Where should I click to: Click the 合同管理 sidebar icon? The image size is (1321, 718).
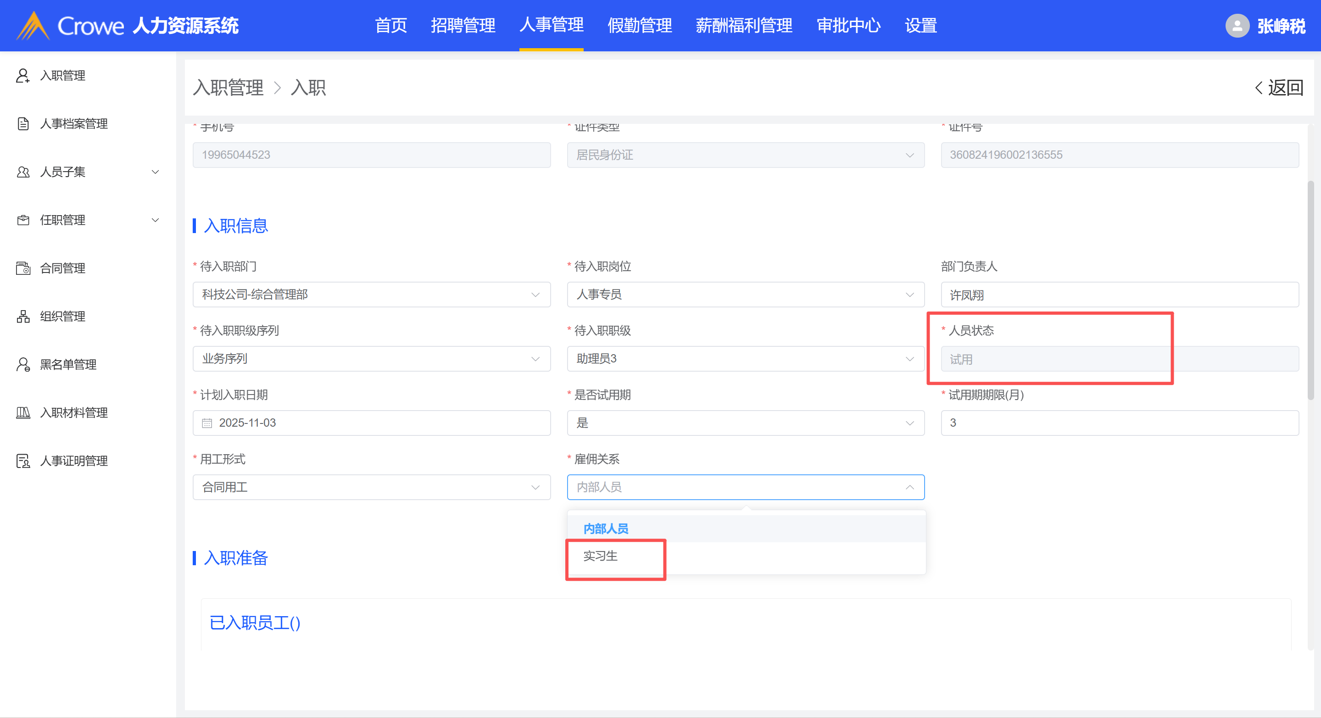click(x=22, y=268)
